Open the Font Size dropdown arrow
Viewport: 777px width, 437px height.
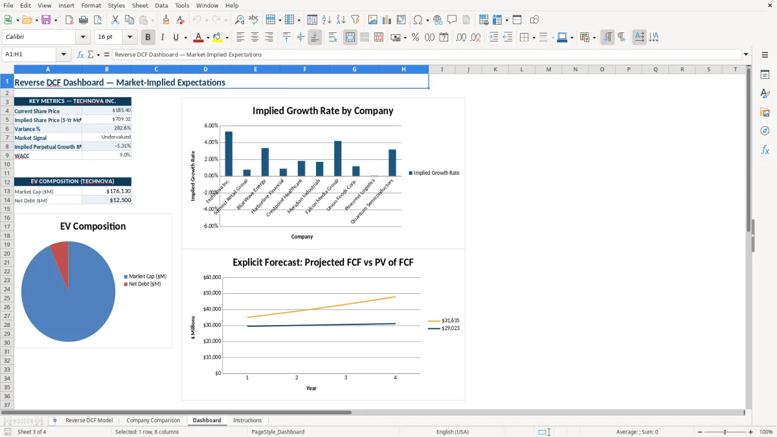(x=129, y=38)
